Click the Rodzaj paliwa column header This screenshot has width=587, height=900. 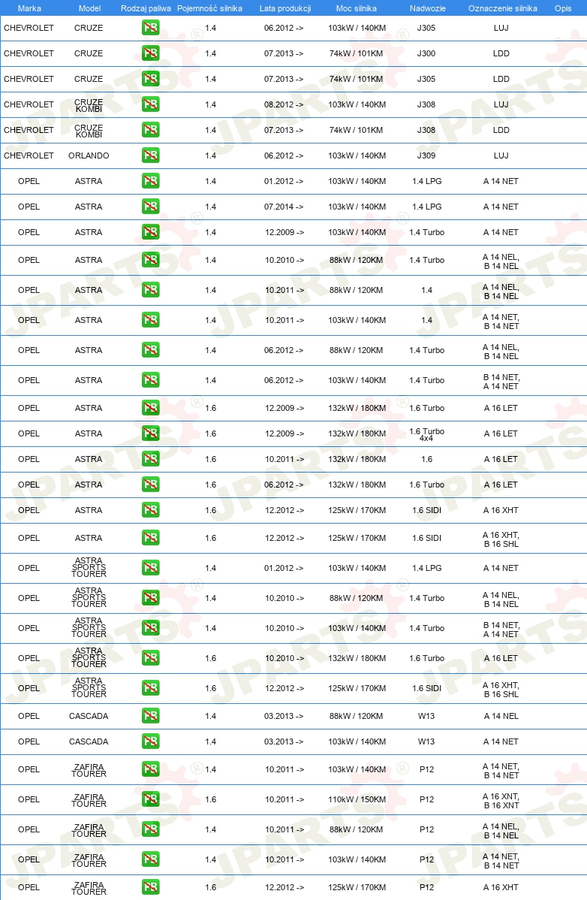(x=146, y=8)
